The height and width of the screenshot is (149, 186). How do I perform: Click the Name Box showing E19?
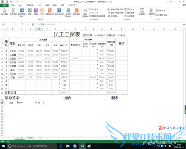point(7,24)
